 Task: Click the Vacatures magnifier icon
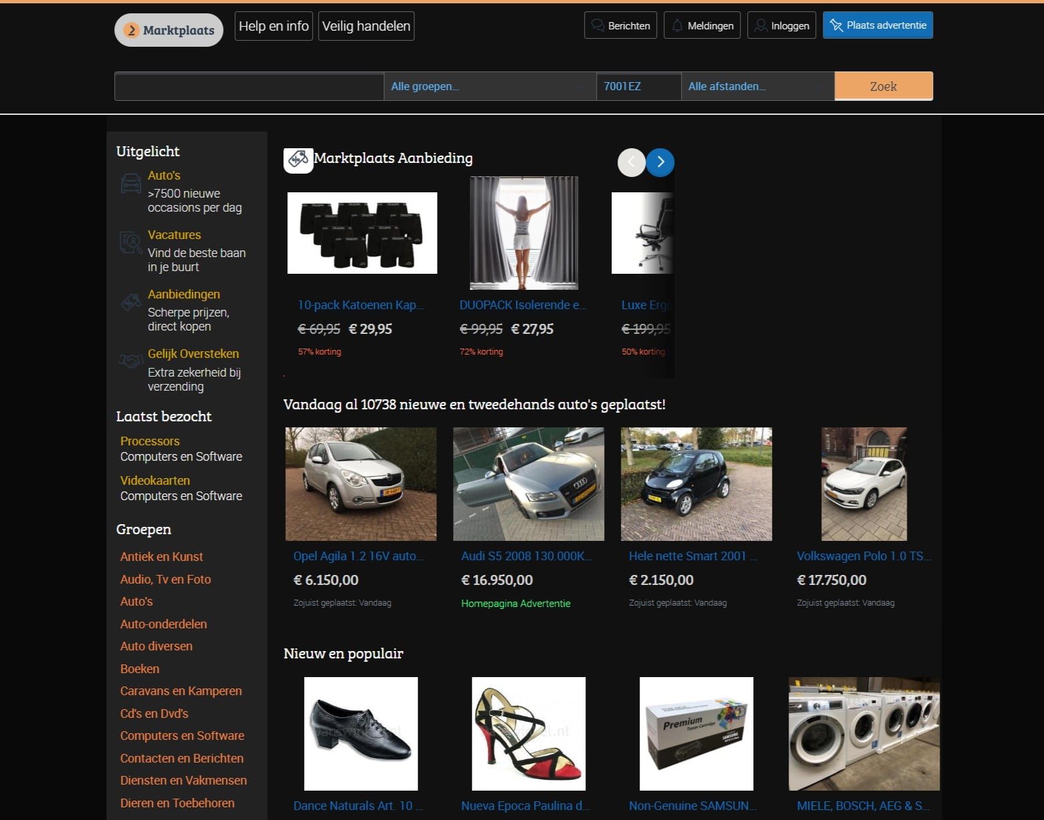pyautogui.click(x=129, y=242)
